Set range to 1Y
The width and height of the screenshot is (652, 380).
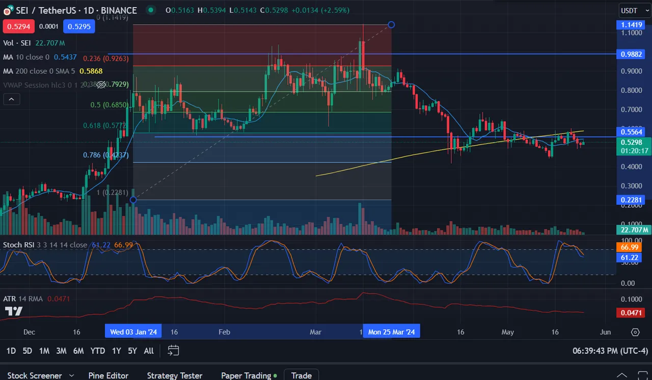pyautogui.click(x=117, y=350)
